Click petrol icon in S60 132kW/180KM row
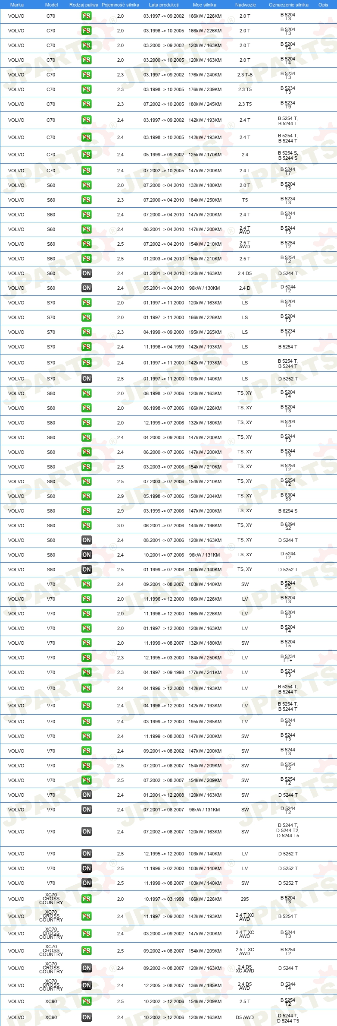The image size is (337, 1026). 86,185
